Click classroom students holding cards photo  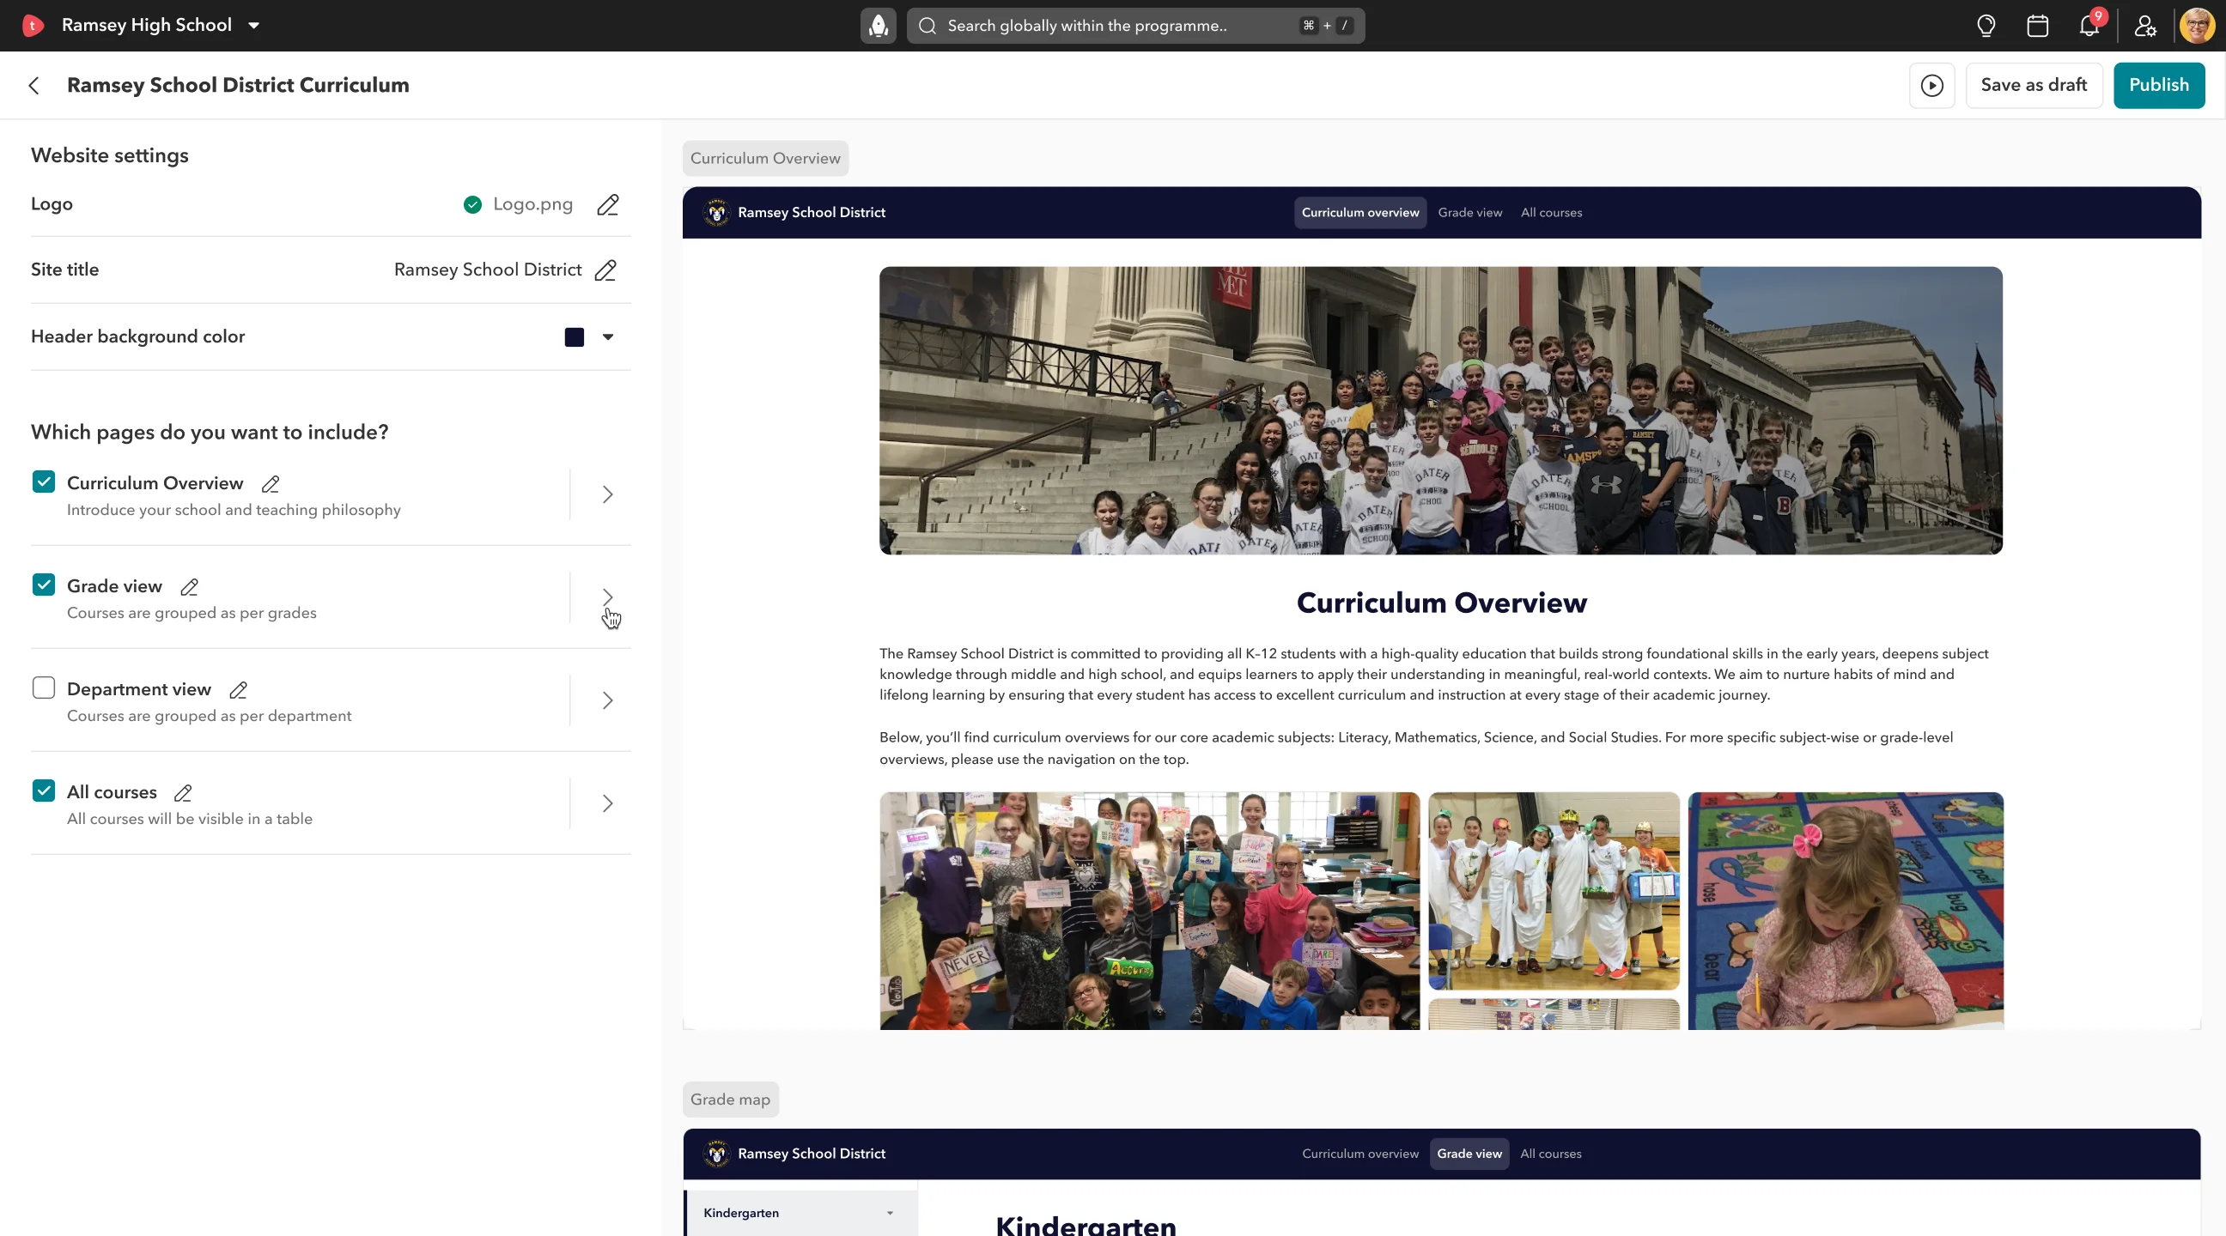tap(1149, 911)
